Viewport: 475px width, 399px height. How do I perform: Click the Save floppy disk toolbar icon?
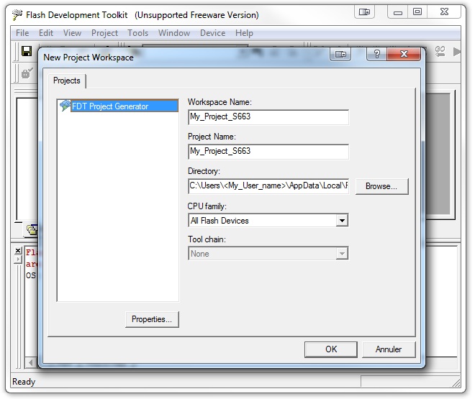point(27,51)
